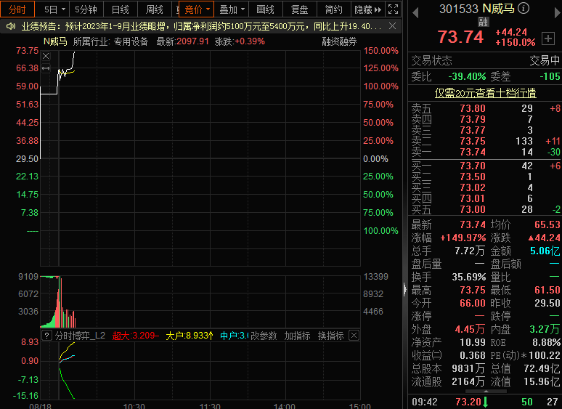Click the speaker announcement icon
Screen dimensions: 562x409
pos(11,26)
